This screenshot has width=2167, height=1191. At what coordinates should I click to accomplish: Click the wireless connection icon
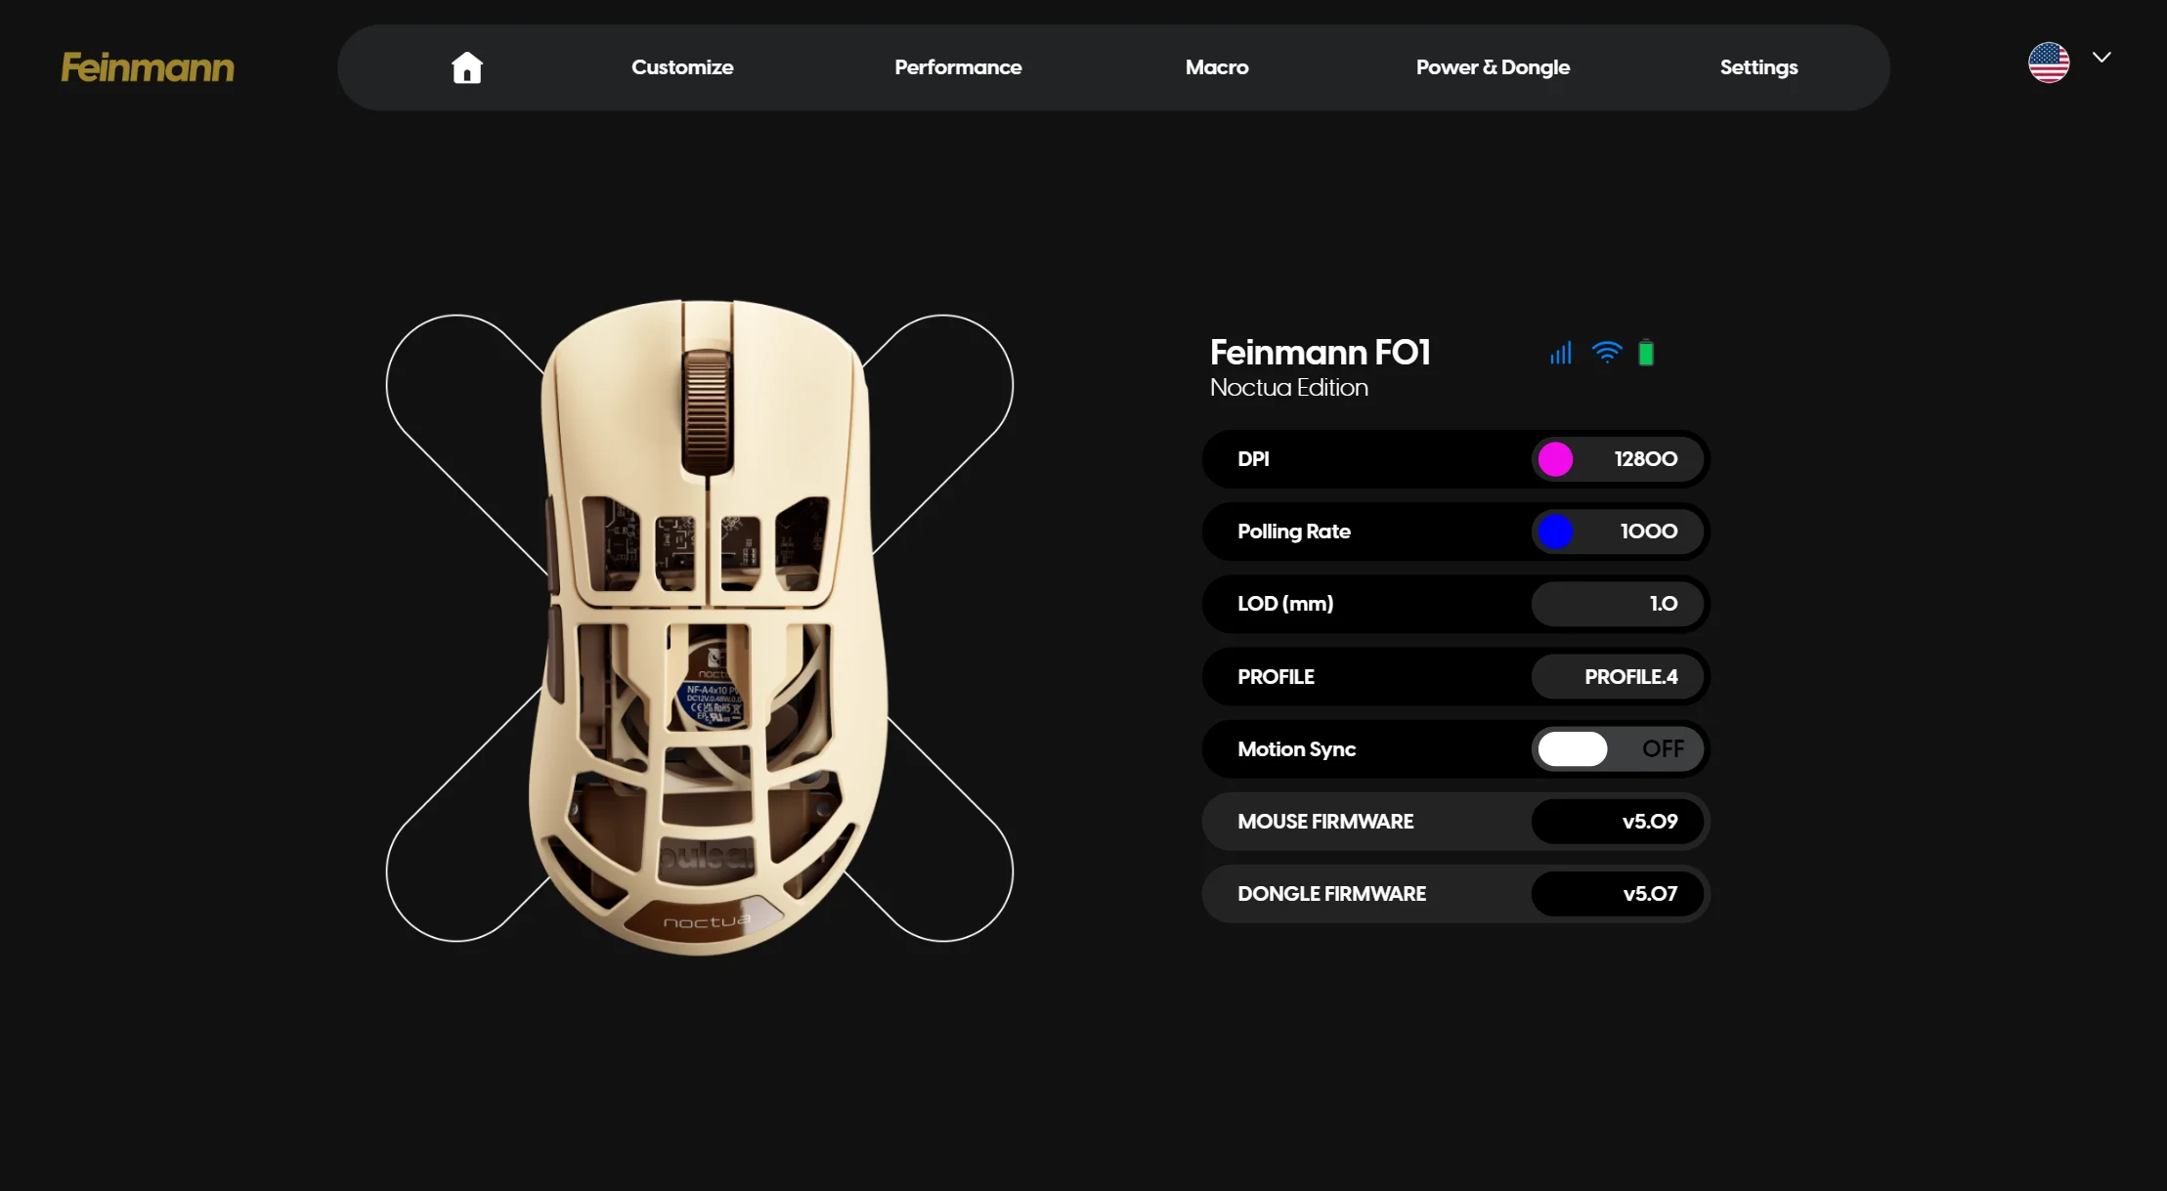(x=1607, y=353)
